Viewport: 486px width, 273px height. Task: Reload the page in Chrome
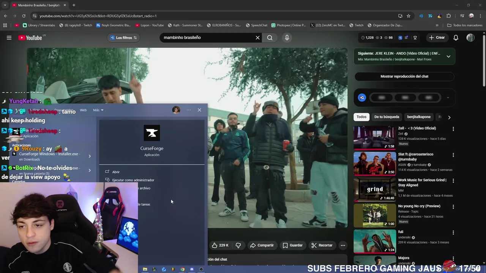(24, 16)
